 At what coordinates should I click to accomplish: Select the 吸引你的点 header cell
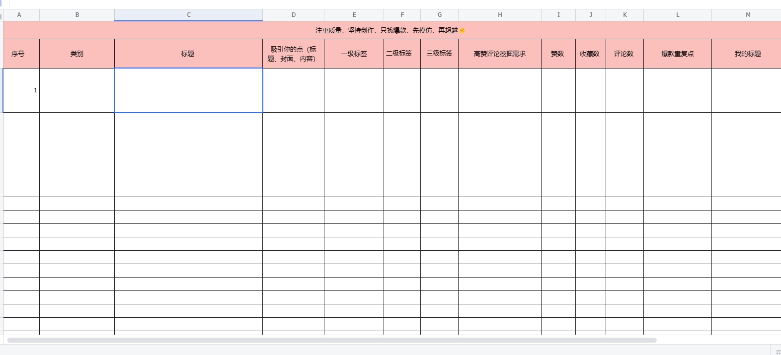293,54
